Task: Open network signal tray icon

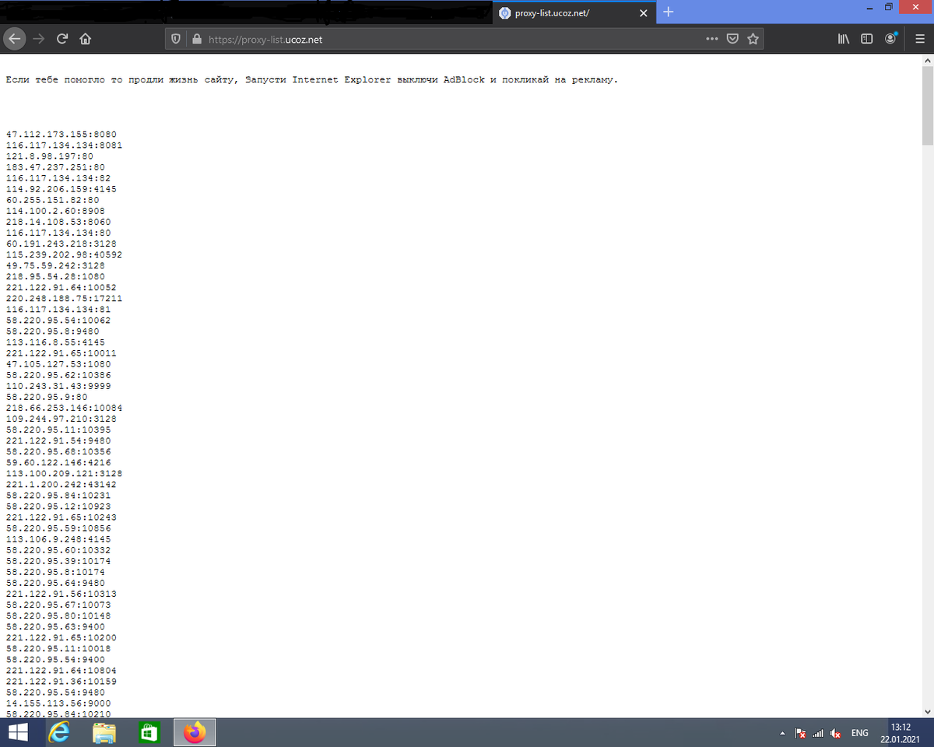Action: [x=818, y=733]
